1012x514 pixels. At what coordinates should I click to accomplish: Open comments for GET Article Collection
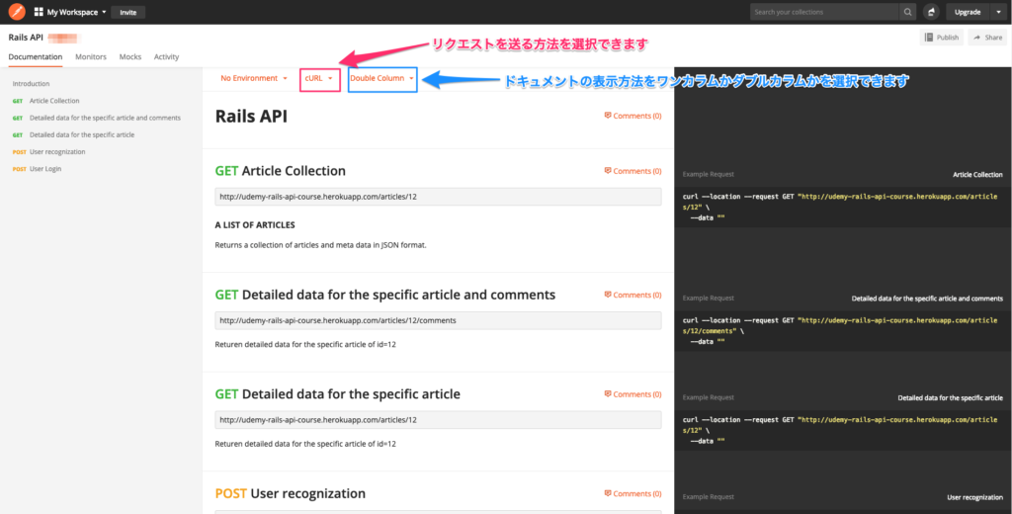click(x=632, y=171)
